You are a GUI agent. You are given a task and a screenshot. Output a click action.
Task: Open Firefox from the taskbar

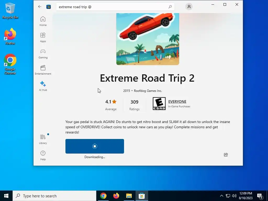(116, 196)
